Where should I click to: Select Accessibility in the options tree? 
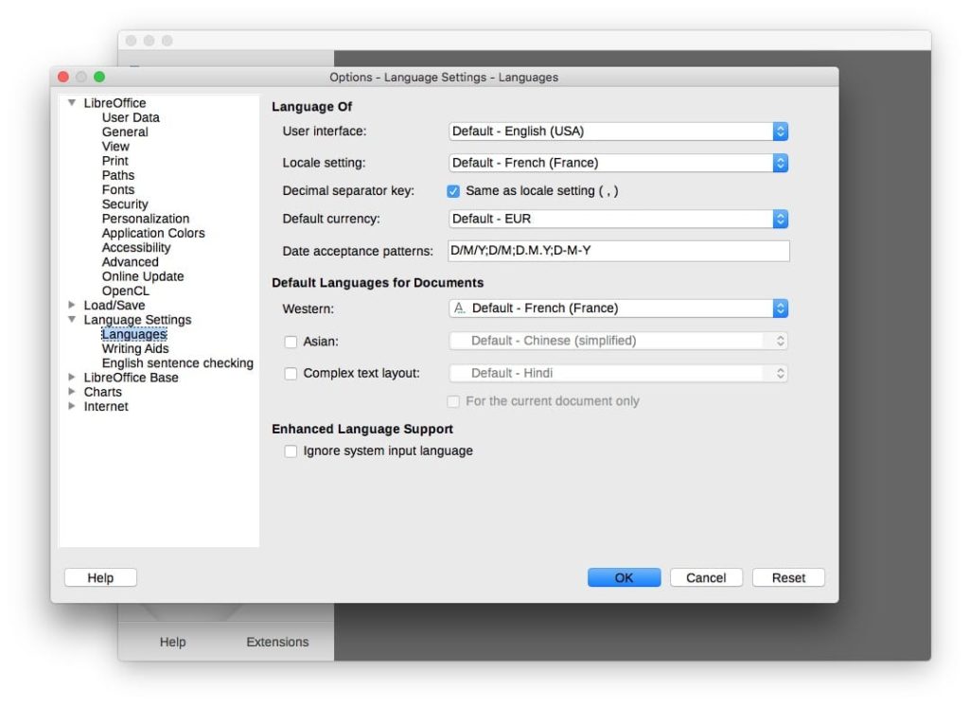[136, 247]
